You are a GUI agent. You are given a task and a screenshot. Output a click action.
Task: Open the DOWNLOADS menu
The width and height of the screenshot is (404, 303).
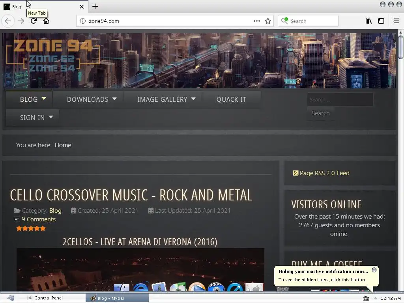click(88, 99)
